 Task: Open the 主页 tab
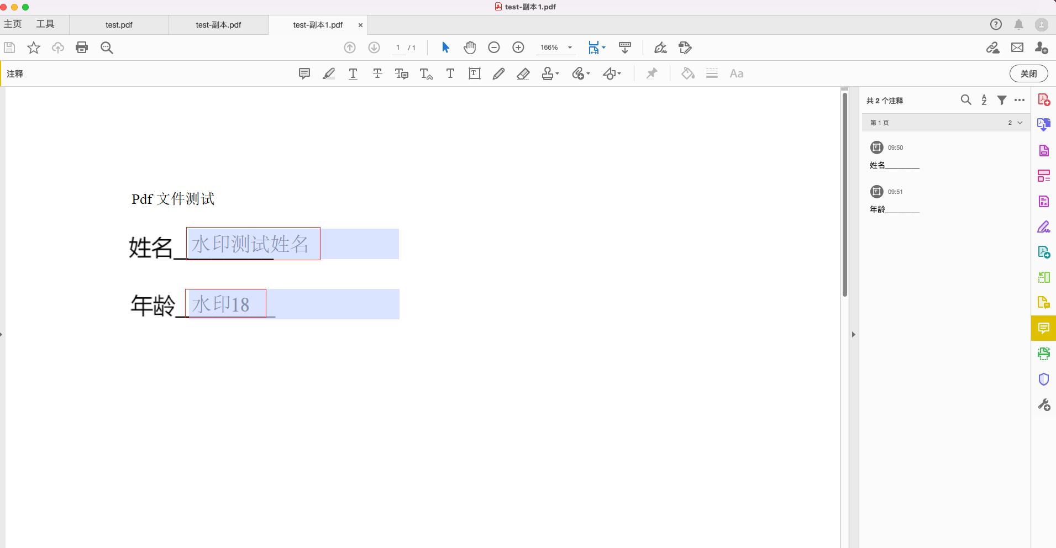[x=13, y=24]
